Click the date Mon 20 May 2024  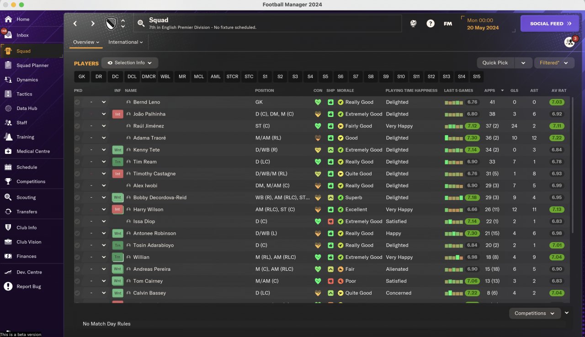point(482,24)
